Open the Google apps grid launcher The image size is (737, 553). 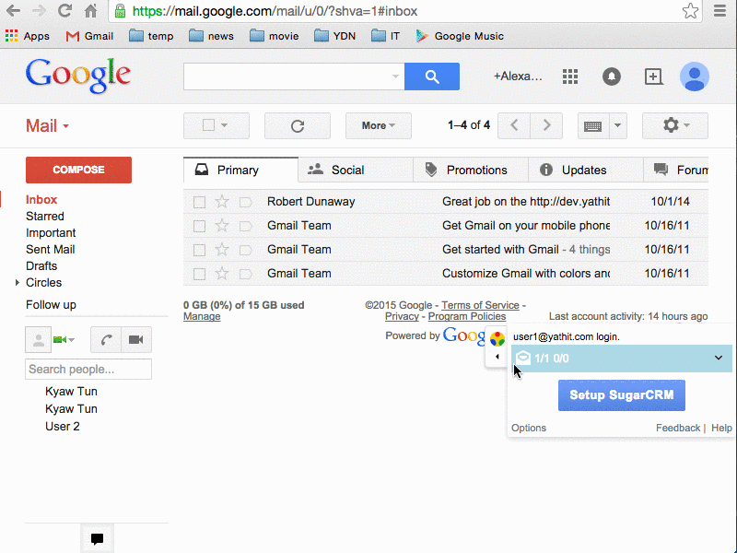pos(570,76)
